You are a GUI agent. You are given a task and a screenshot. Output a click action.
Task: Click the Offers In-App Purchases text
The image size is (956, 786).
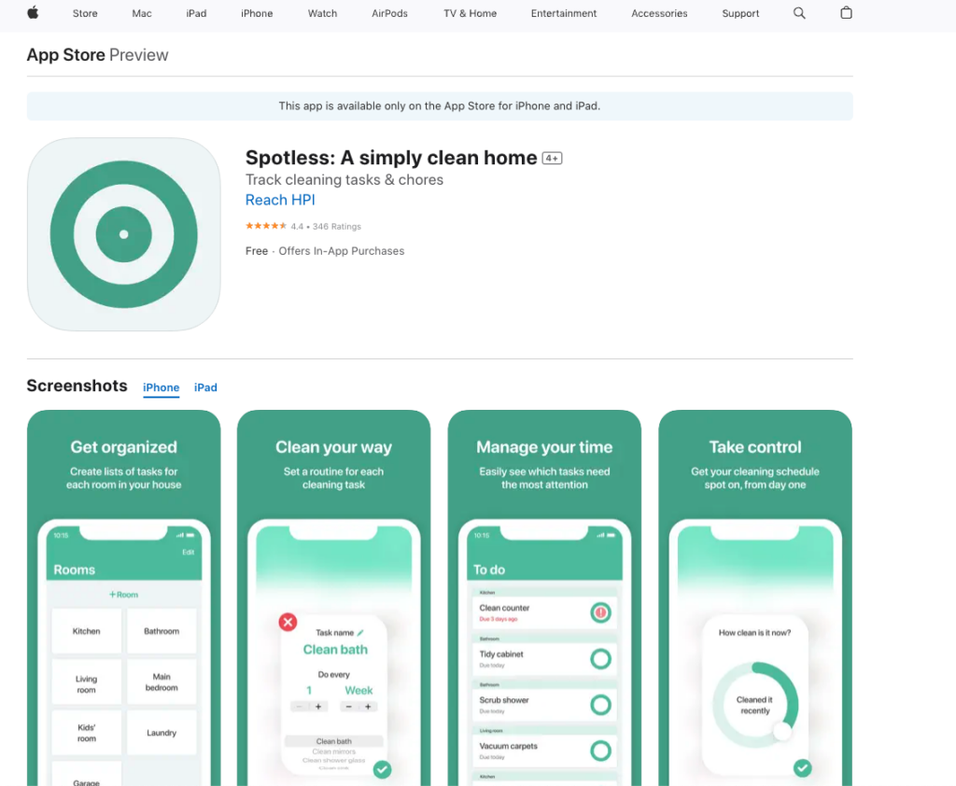coord(342,251)
